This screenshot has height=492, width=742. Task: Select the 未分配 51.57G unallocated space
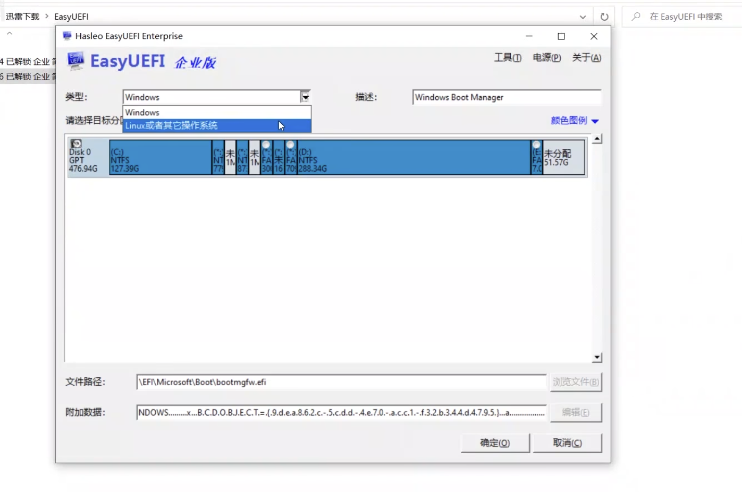[x=564, y=157]
